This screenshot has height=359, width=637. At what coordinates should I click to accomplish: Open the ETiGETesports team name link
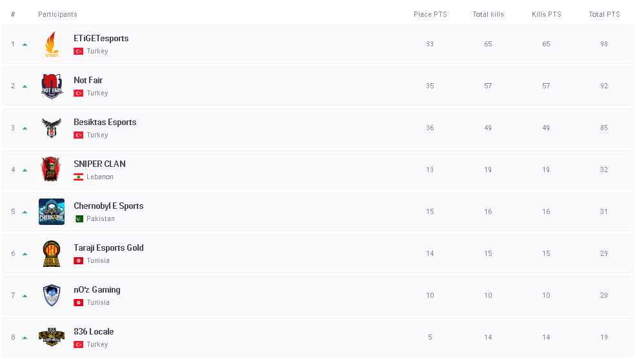101,39
